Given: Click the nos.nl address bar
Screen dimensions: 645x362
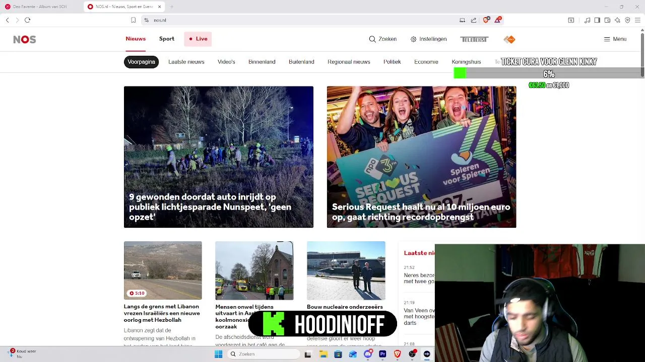Looking at the screenshot, I should point(302,20).
